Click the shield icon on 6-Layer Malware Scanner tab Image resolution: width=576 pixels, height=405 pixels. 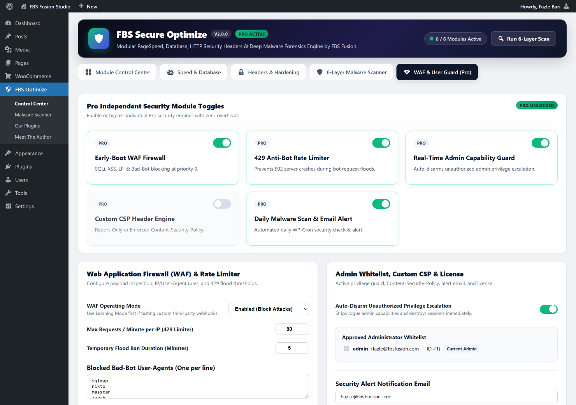pos(320,72)
